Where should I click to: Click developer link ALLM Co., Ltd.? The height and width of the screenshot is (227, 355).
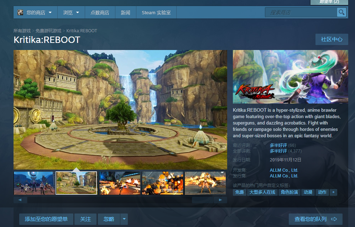(284, 170)
